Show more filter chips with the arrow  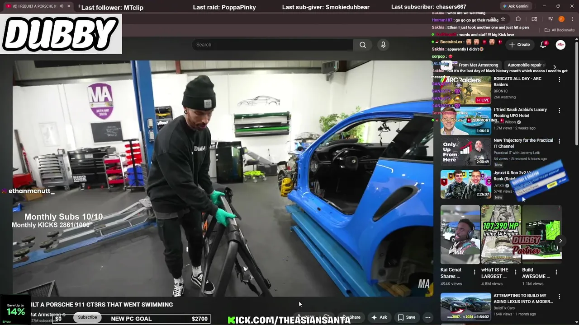555,67
